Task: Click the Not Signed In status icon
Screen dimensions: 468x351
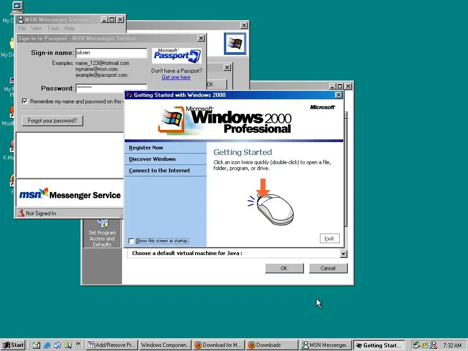Action: [x=21, y=213]
